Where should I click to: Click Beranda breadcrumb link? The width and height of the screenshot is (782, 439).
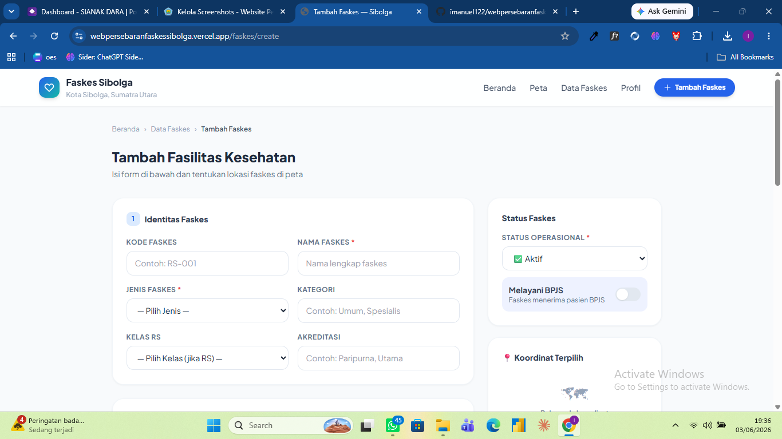point(125,129)
